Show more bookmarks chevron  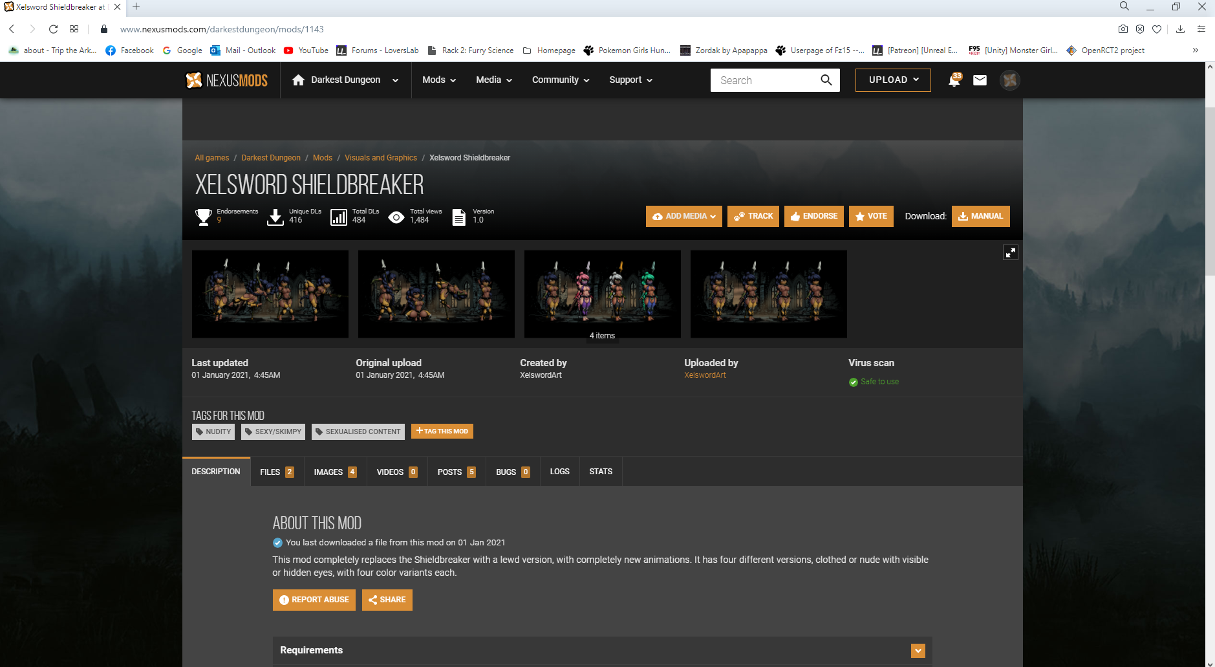click(x=1196, y=50)
